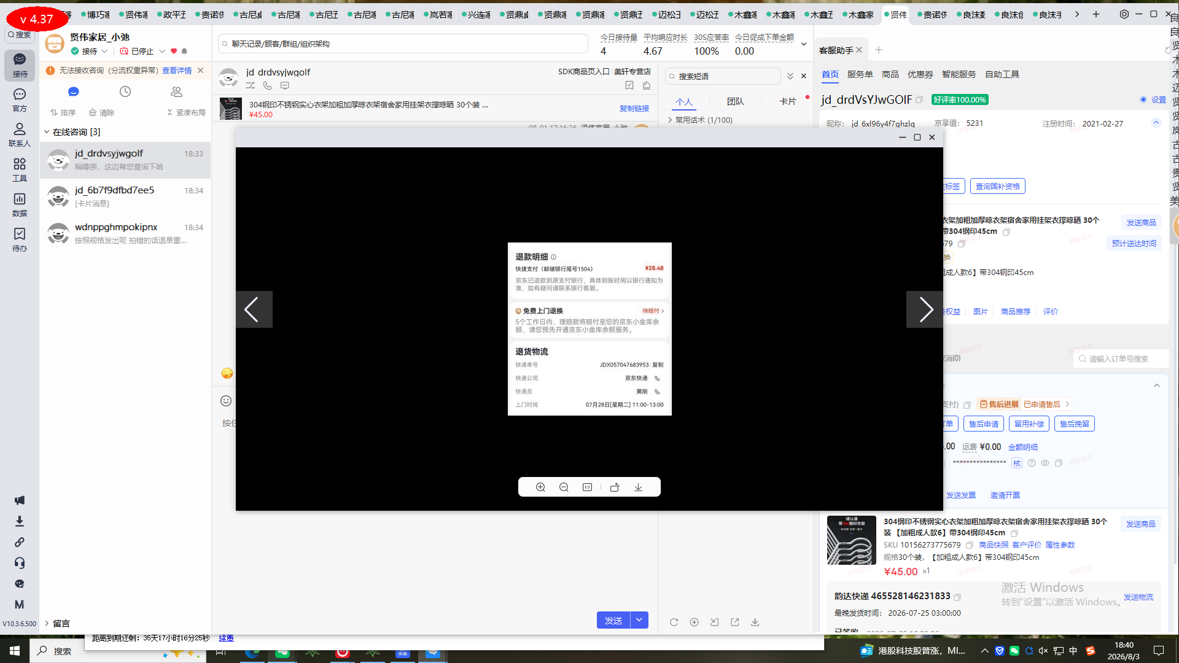Reset image preview to original 1:1 size
Viewport: 1179px width, 663px height.
tap(587, 487)
